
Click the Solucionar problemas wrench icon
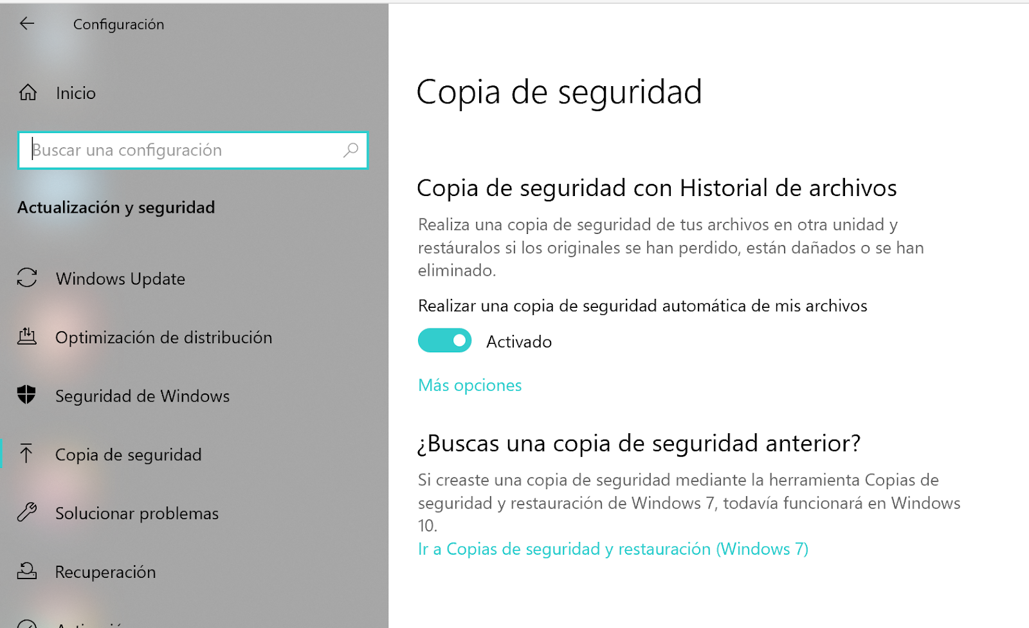pyautogui.click(x=26, y=513)
